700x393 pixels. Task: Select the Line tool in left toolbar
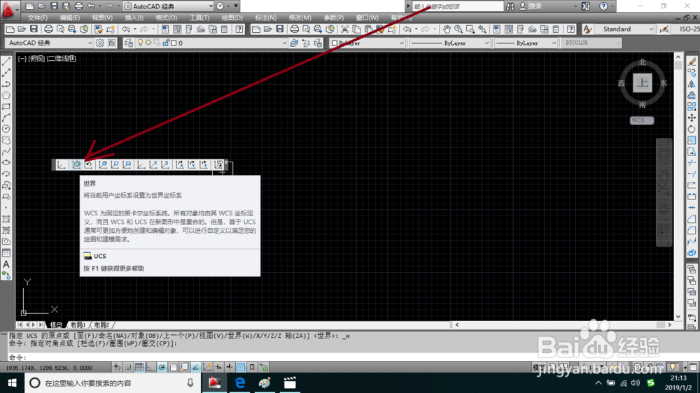(x=6, y=62)
